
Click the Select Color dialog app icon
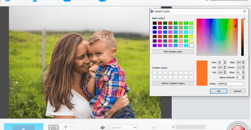coord(152,11)
